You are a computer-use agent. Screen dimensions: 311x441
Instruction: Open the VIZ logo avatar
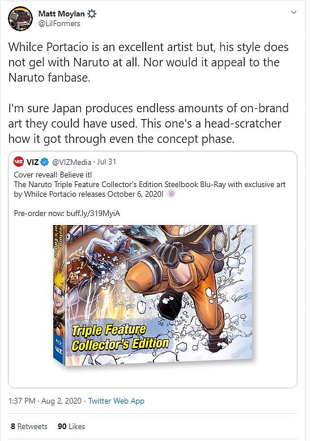pos(19,162)
